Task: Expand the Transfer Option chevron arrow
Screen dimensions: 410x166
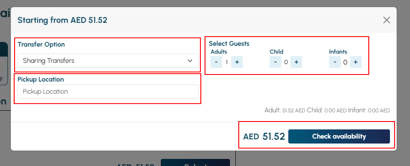Action: coord(190,61)
